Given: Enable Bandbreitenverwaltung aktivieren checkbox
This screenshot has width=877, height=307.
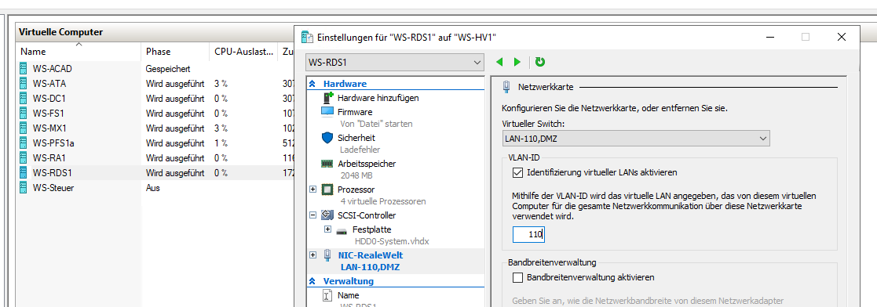Looking at the screenshot, I should tap(517, 277).
